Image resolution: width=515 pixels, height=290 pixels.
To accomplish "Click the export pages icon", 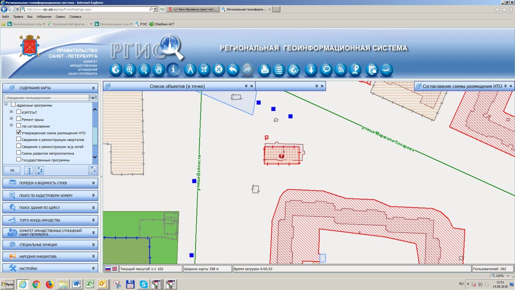I will [372, 69].
